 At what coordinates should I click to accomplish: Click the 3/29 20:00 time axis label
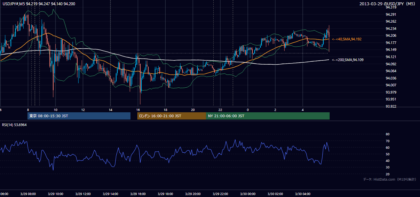click(193, 194)
